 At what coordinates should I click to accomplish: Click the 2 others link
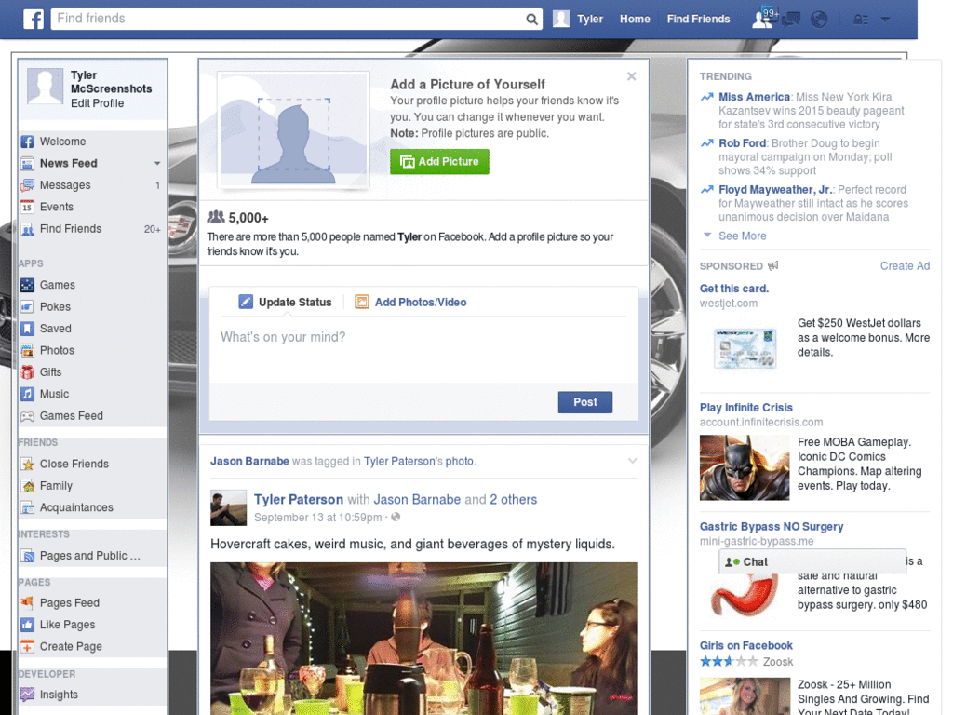[514, 500]
